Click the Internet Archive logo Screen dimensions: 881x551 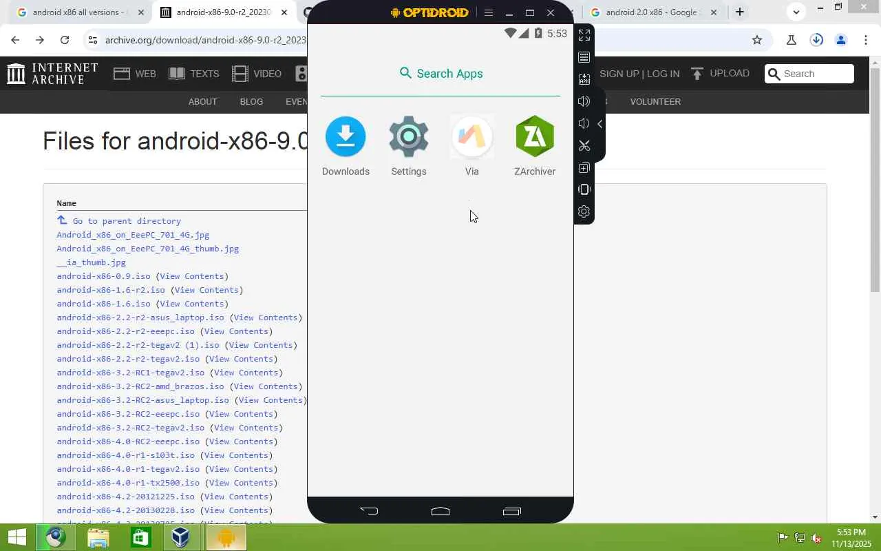(52, 74)
